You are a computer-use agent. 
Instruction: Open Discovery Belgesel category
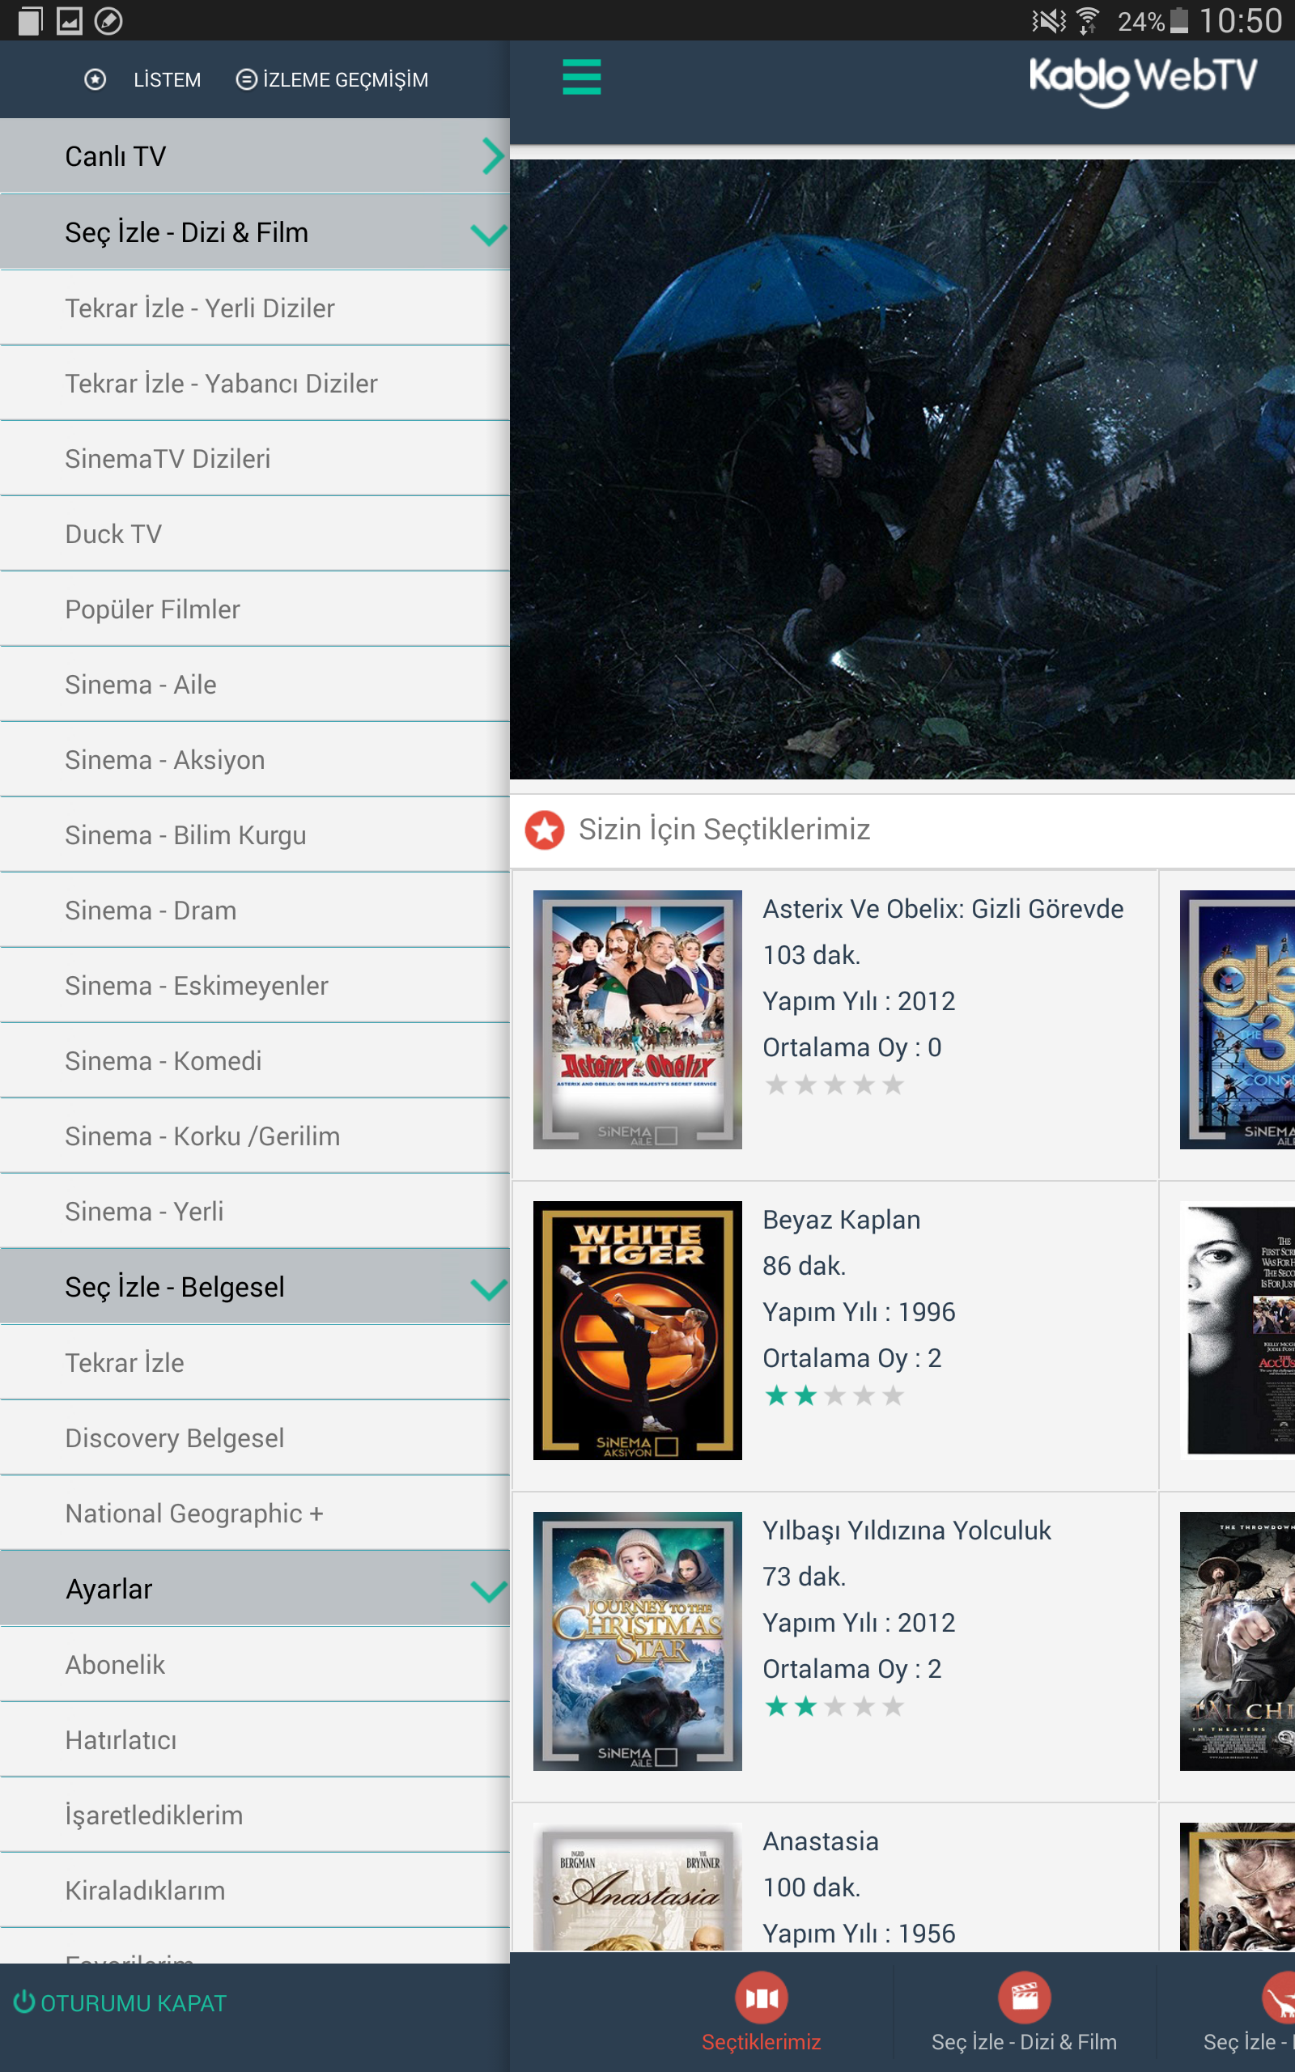click(x=255, y=1438)
